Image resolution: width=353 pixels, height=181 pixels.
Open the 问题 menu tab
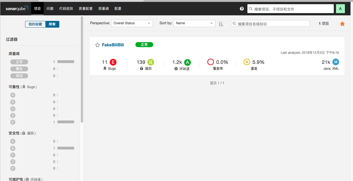(x=50, y=9)
